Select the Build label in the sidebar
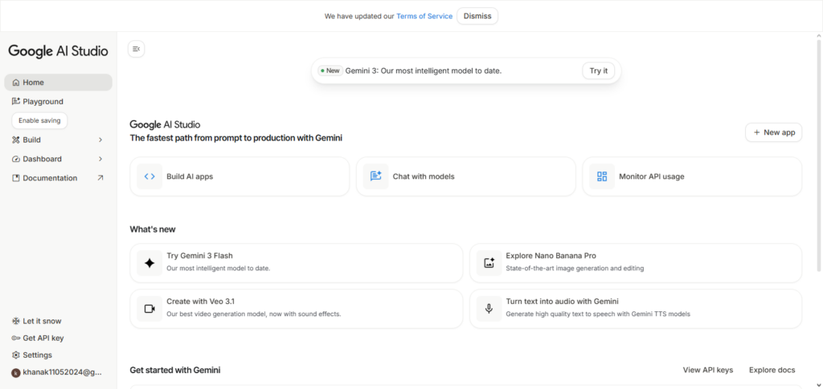The width and height of the screenshot is (823, 389). [x=32, y=140]
